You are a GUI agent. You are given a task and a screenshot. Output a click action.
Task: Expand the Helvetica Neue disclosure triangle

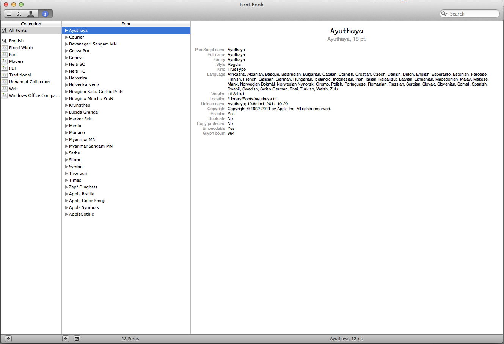66,85
